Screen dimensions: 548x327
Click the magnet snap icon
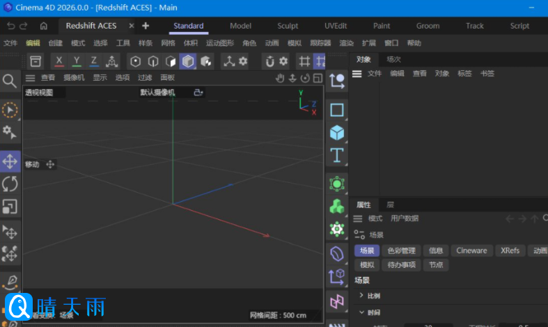[x=270, y=61]
